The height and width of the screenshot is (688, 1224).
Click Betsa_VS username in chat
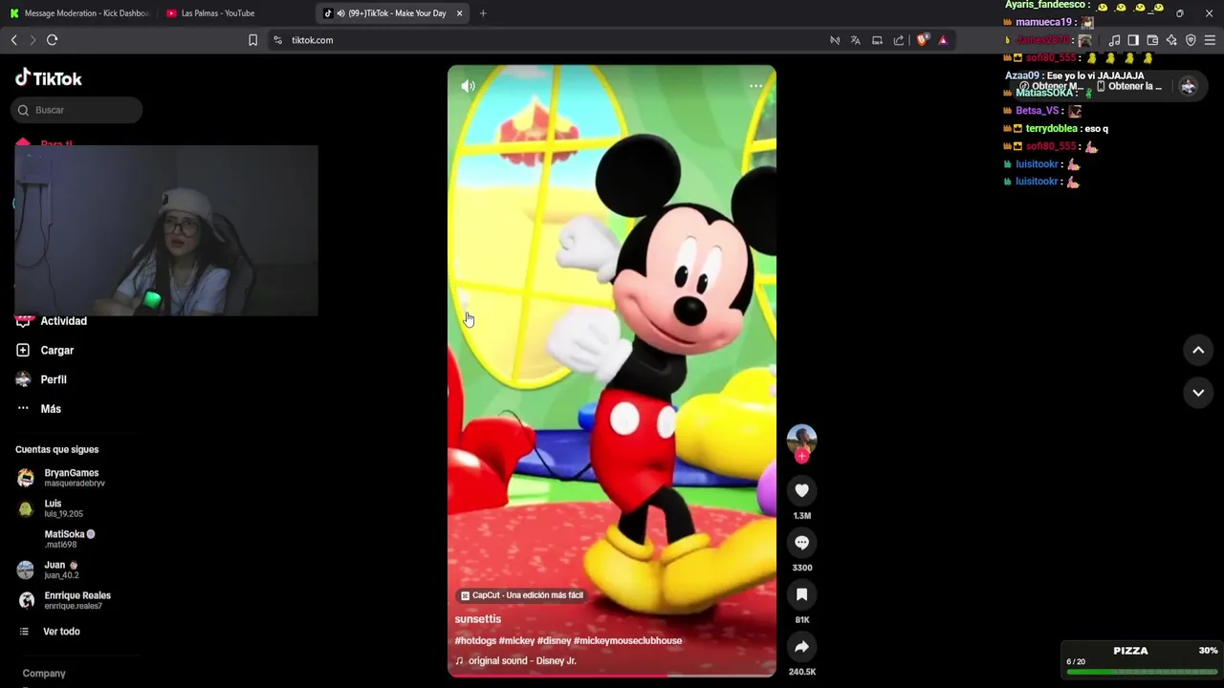pyautogui.click(x=1038, y=111)
